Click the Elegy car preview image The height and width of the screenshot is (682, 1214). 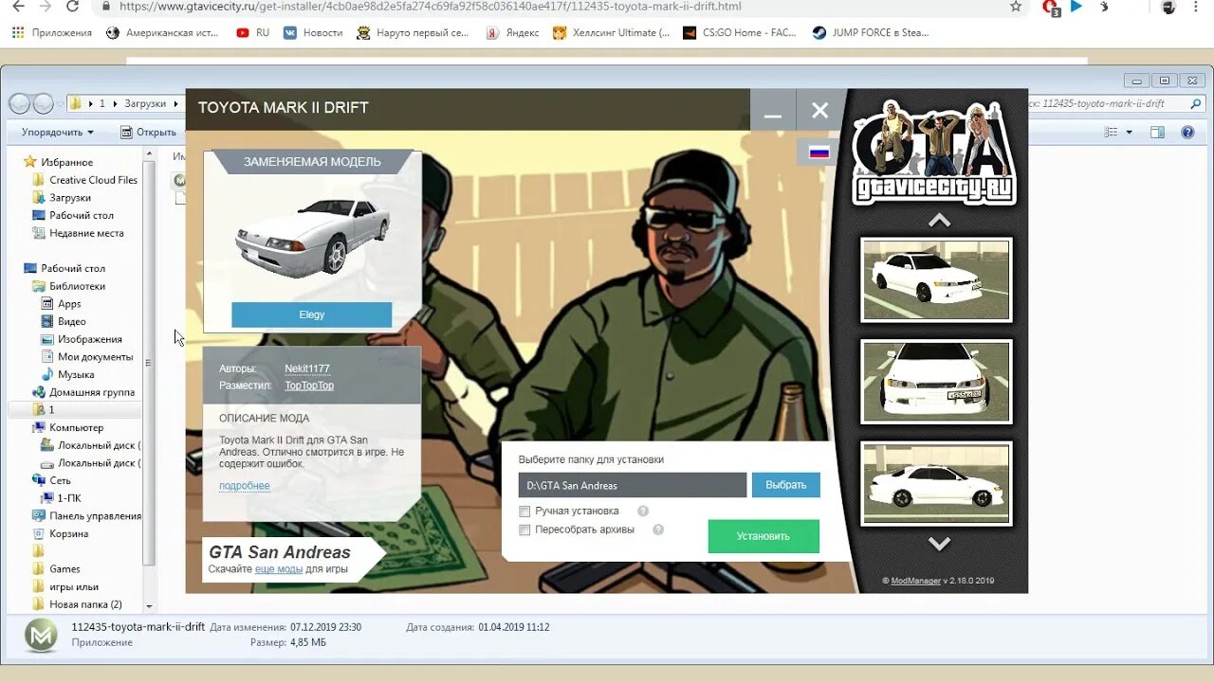(312, 237)
